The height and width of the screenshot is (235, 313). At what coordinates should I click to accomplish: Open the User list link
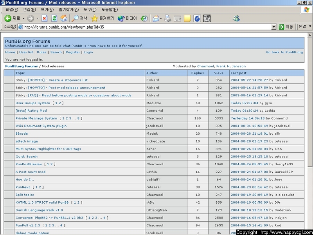click(26, 52)
